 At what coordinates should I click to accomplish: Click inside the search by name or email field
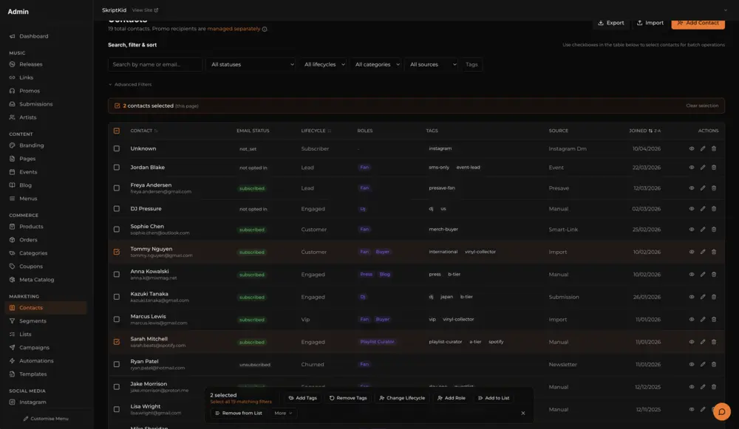[x=154, y=64]
